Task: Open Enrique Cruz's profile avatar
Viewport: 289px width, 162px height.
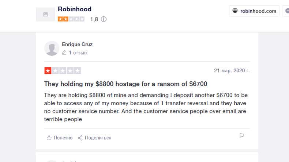Action: pos(52,48)
